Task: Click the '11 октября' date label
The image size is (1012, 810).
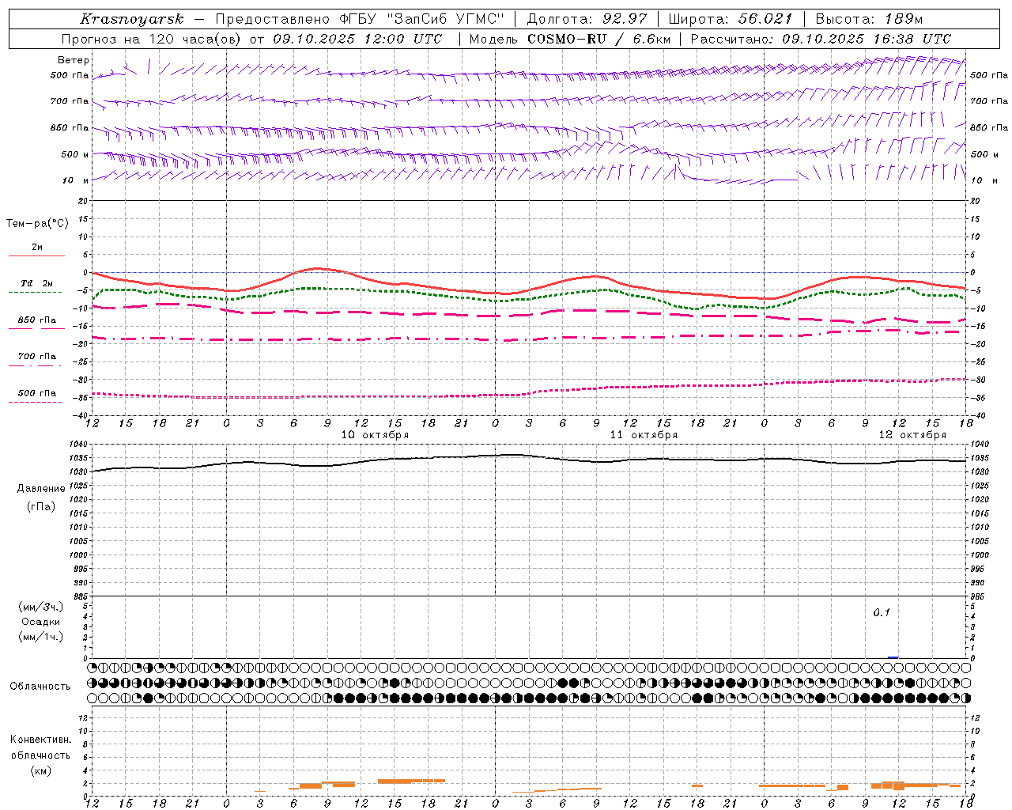Action: coord(644,435)
